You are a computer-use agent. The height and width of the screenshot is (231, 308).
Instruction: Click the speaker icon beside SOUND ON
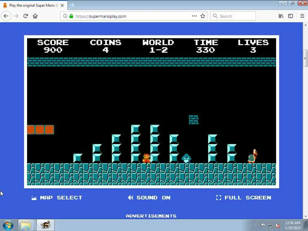[x=131, y=198]
